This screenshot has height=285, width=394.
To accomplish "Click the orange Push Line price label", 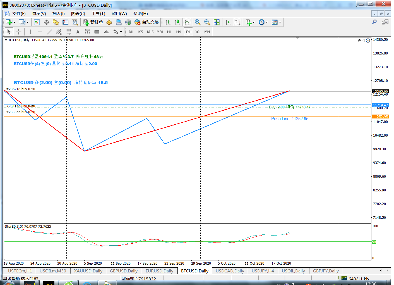I will pyautogui.click(x=380, y=117).
